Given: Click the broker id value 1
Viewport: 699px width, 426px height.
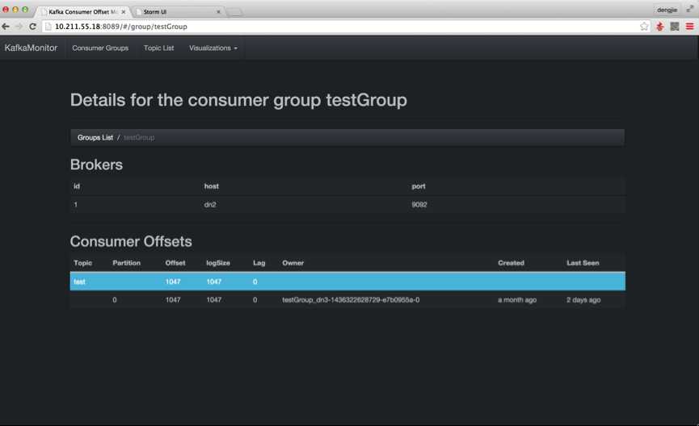Looking at the screenshot, I should pyautogui.click(x=76, y=205).
